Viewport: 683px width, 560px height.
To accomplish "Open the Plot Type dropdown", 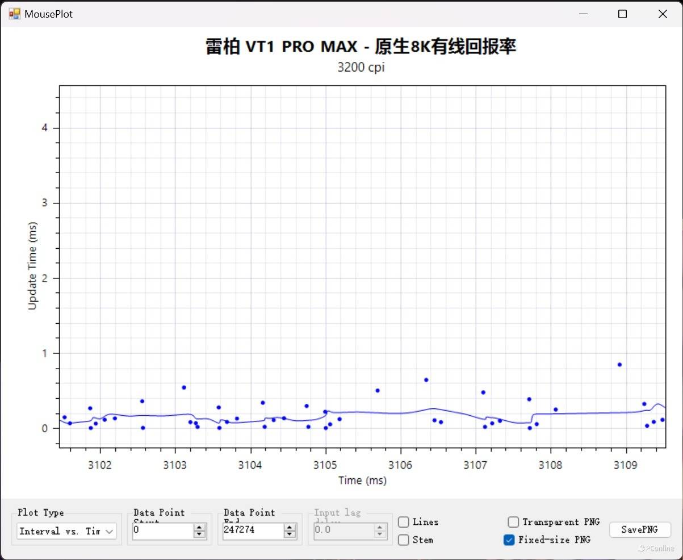I will 66,532.
